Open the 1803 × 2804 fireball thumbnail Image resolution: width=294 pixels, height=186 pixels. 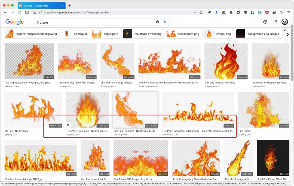pos(239,158)
